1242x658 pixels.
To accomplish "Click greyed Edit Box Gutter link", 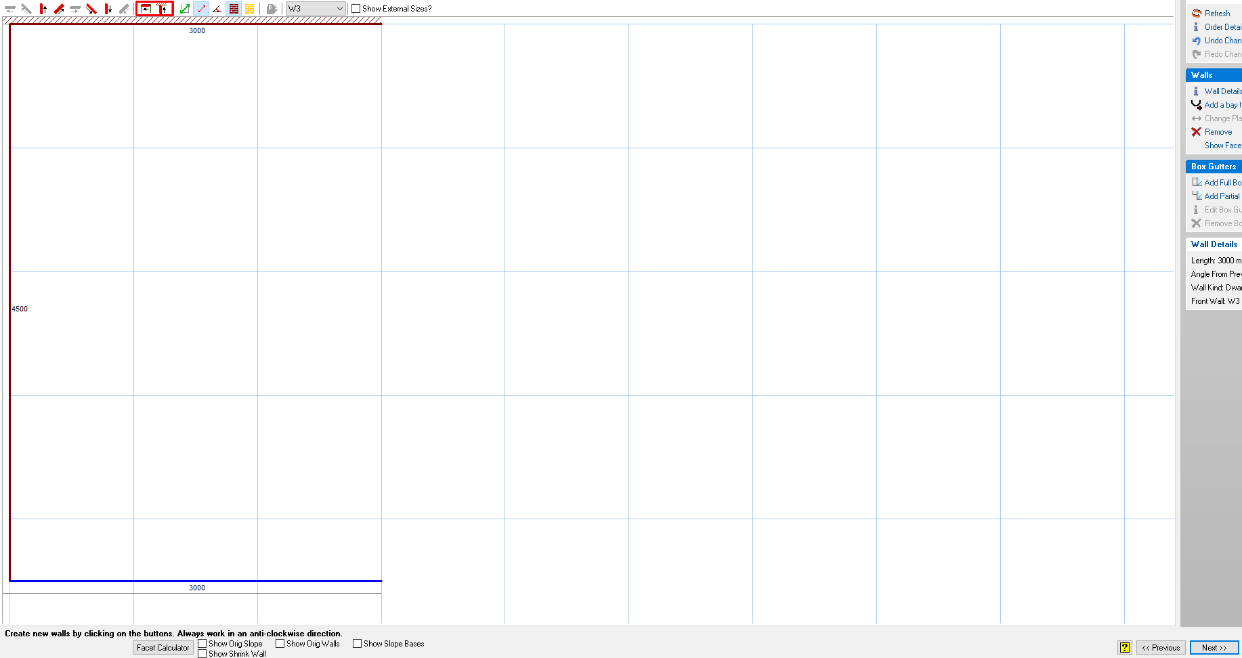I will pyautogui.click(x=1223, y=210).
